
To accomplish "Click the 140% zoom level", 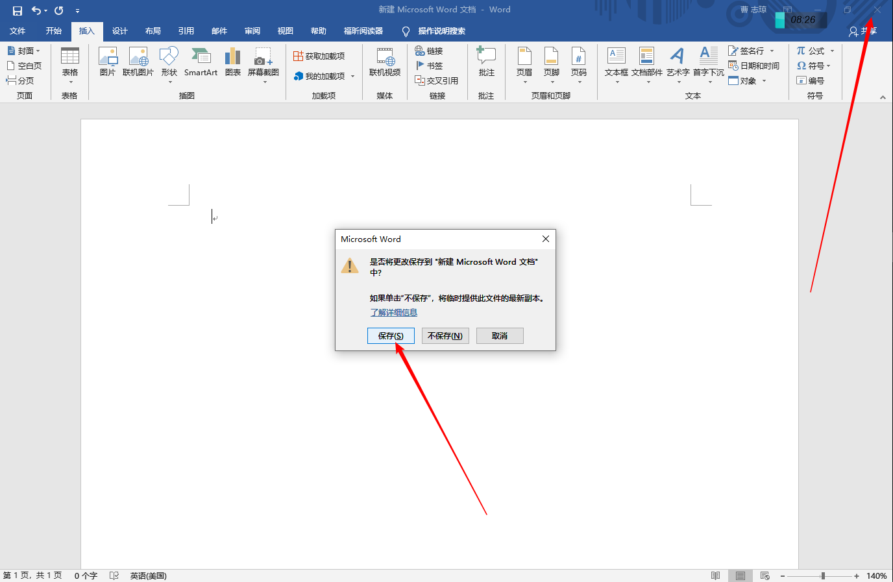I will tap(877, 576).
